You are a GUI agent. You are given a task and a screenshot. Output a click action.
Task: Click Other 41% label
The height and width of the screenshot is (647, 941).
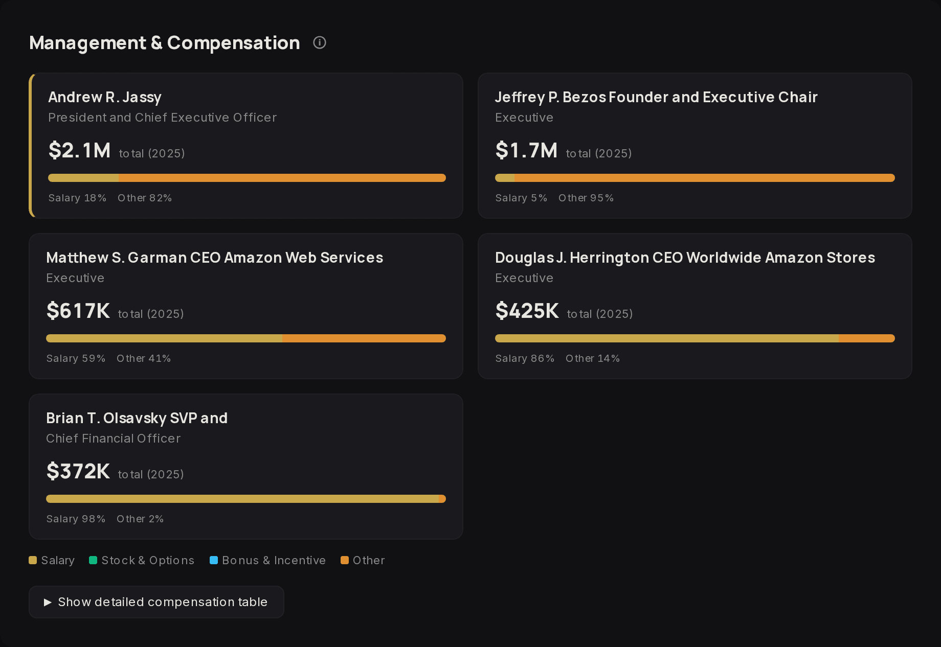click(144, 358)
